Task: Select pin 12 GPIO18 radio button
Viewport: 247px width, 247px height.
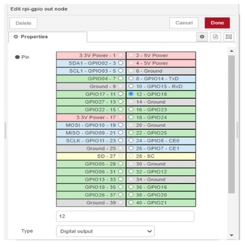Action: pyautogui.click(x=131, y=94)
